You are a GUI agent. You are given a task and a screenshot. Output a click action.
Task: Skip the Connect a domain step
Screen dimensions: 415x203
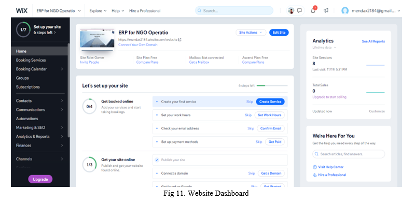(x=252, y=173)
